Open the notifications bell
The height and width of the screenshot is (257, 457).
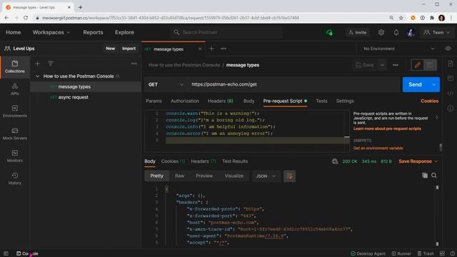tap(396, 32)
